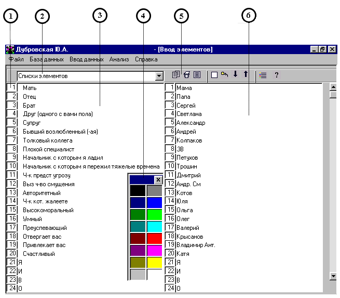Pick the light gray color swatch

138,274
